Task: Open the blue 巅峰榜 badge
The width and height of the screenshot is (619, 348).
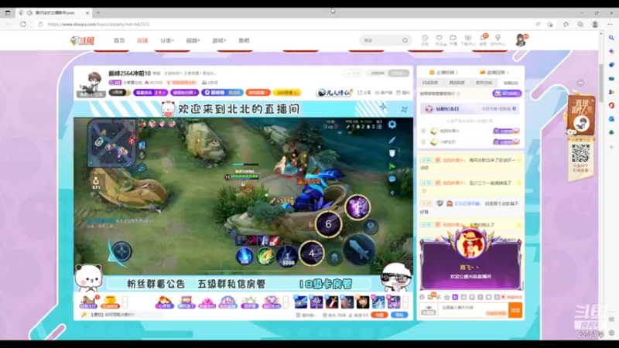Action: (x=222, y=93)
